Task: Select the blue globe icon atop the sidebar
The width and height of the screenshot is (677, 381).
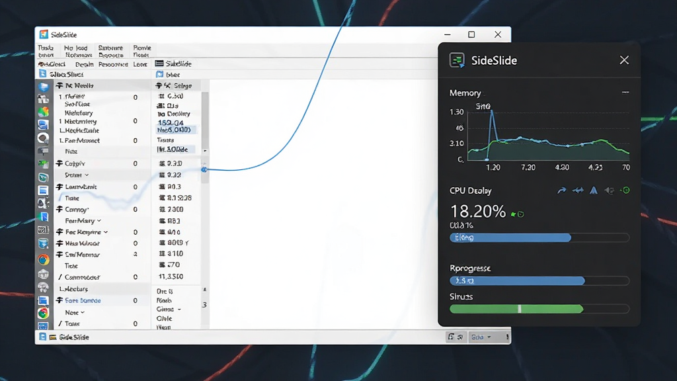Action: tap(43, 87)
